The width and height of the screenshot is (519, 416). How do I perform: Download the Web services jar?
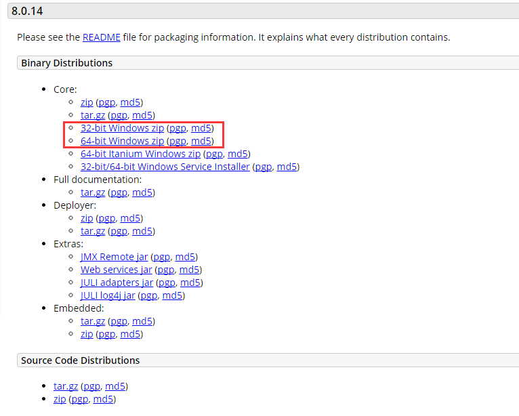point(116,270)
